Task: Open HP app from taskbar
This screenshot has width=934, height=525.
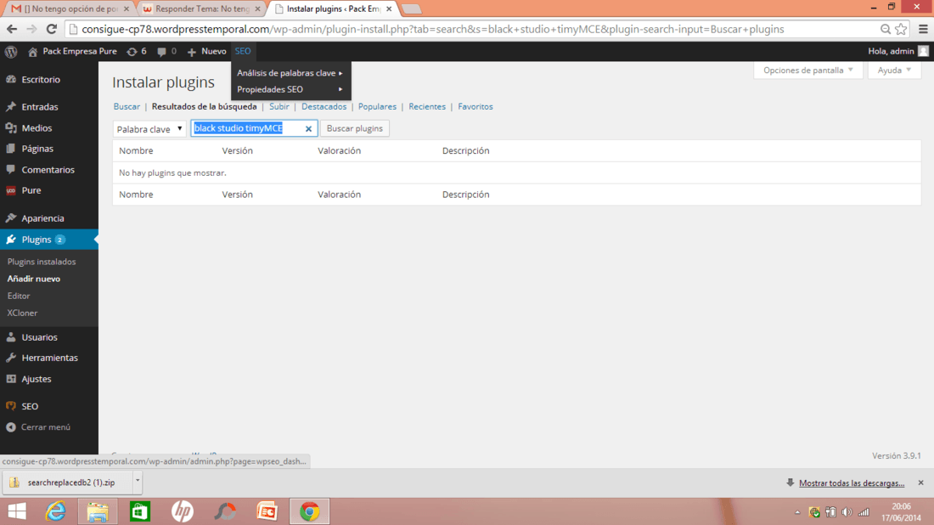Action: click(x=183, y=511)
